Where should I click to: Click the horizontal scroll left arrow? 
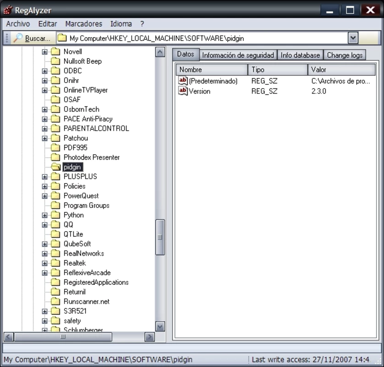(9, 337)
